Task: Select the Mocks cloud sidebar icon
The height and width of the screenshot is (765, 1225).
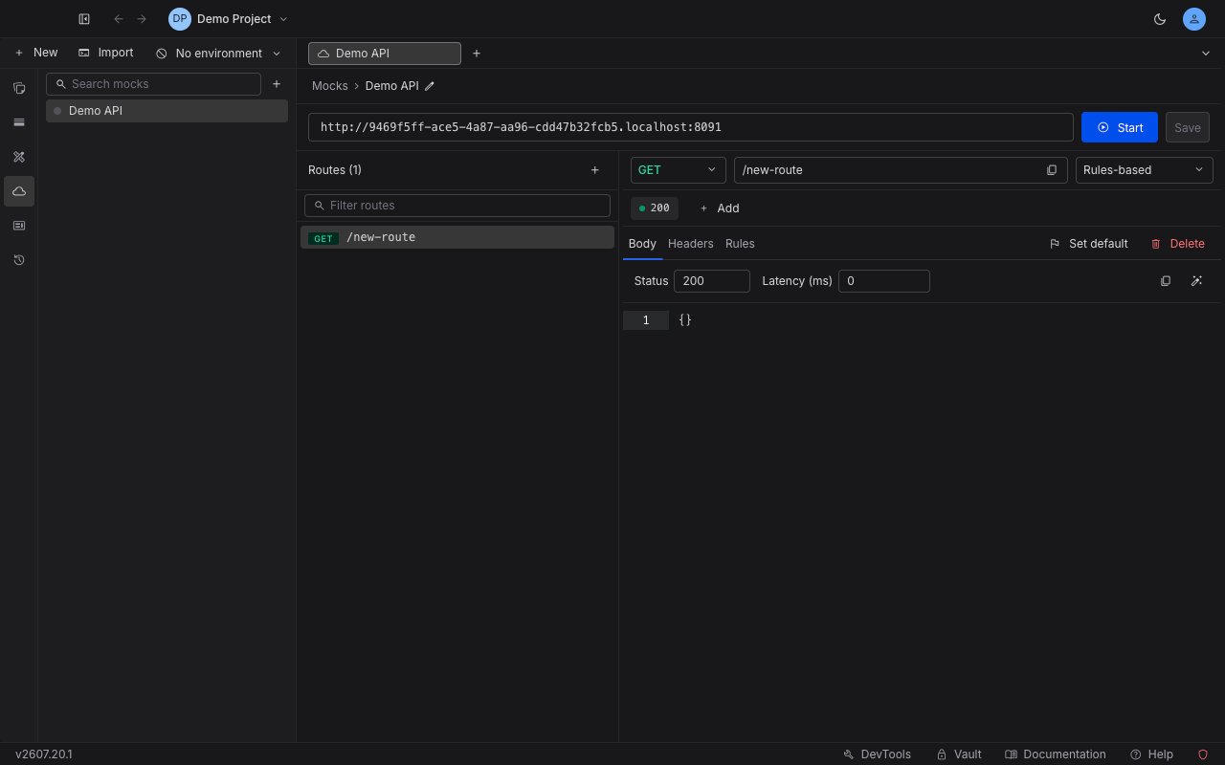Action: pos(19,191)
